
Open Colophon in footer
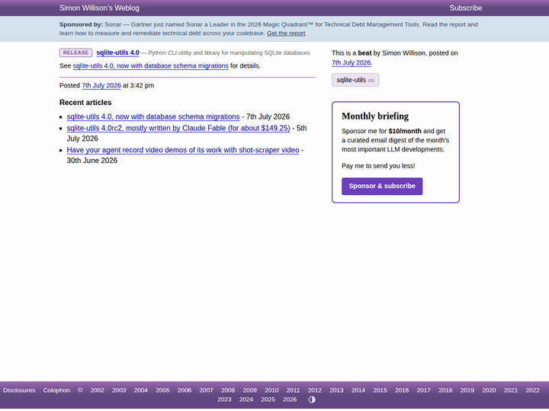coord(56,390)
